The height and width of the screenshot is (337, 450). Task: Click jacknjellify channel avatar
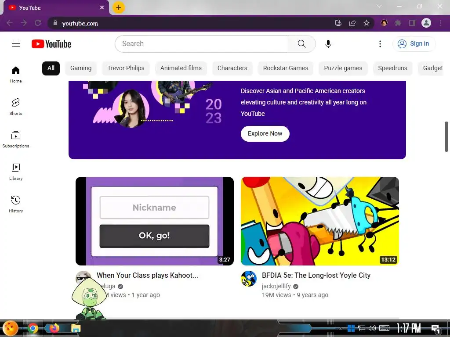249,279
